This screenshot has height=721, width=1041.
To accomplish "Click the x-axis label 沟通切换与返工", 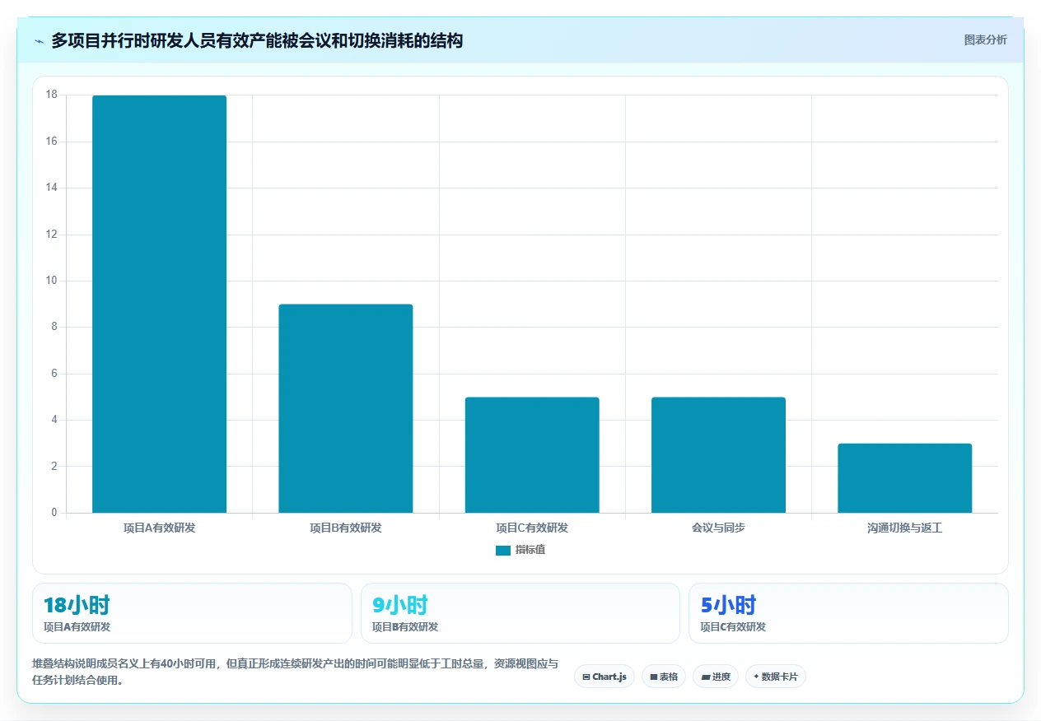I will coord(904,528).
